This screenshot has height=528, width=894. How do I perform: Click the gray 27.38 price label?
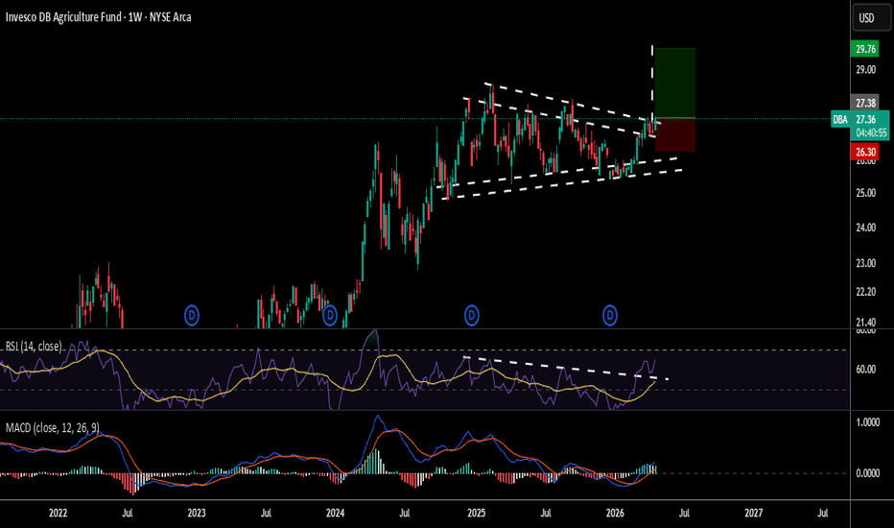pos(866,102)
